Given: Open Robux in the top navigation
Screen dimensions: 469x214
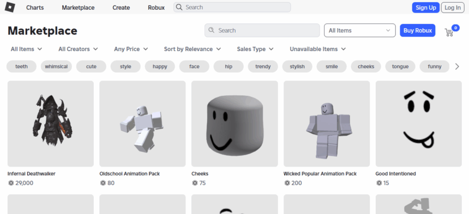Looking at the screenshot, I should click(156, 8).
